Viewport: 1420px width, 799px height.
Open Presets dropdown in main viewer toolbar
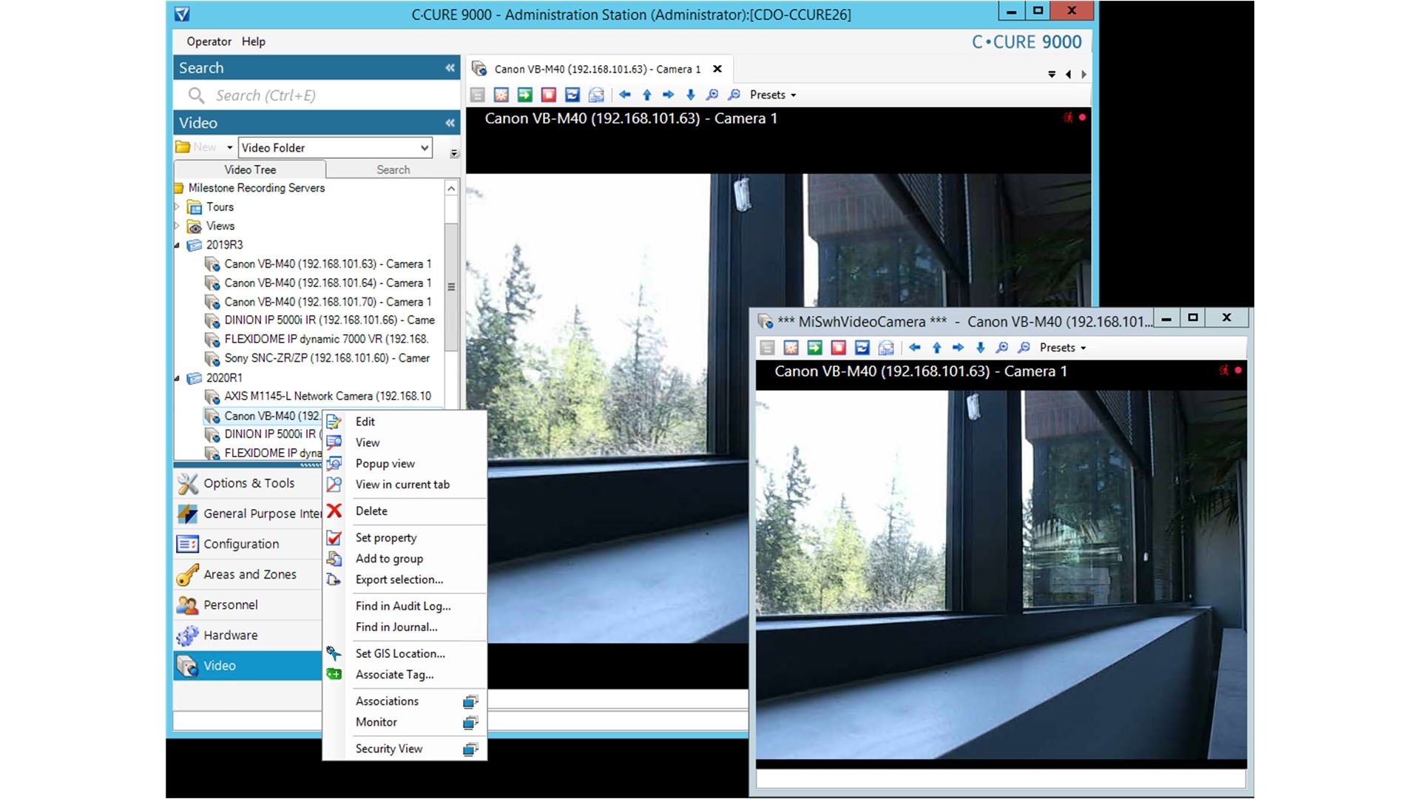click(773, 95)
